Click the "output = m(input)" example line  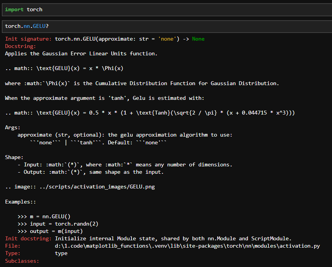[56, 231]
